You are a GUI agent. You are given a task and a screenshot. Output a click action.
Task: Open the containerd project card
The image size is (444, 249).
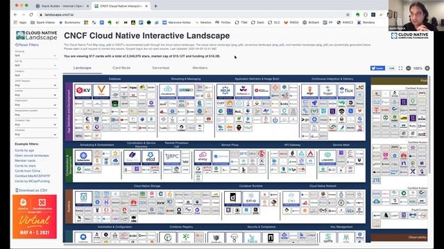tap(233, 199)
